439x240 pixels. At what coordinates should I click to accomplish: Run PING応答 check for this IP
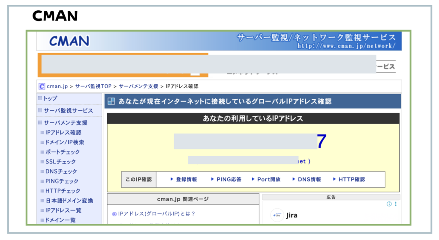tap(229, 180)
